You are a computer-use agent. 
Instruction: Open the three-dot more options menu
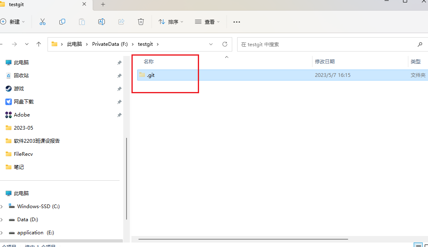click(237, 22)
